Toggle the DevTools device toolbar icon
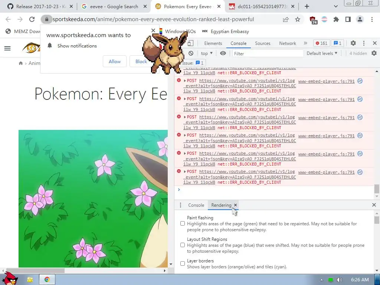This screenshot has height=285, width=380. pos(190,43)
